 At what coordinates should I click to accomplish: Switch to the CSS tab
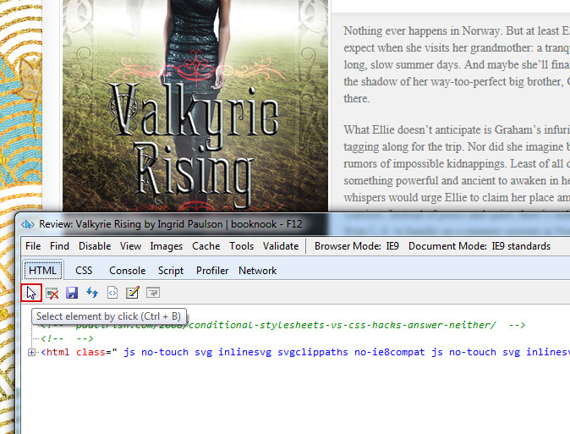(84, 271)
